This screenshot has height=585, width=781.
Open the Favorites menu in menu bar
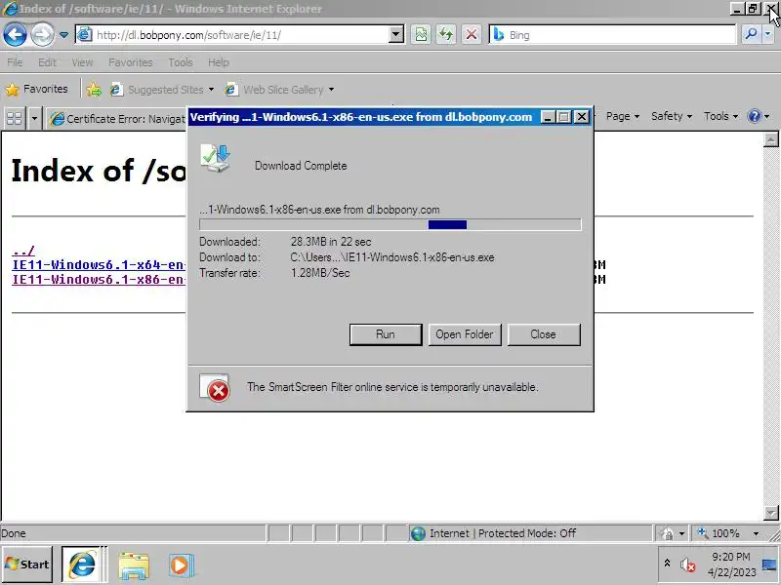(131, 62)
